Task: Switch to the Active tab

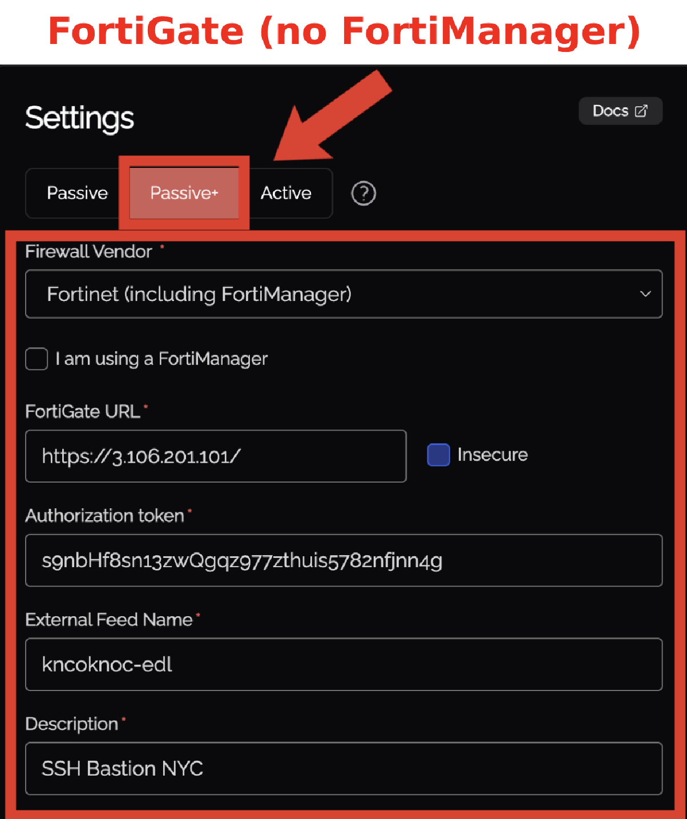Action: pos(286,193)
